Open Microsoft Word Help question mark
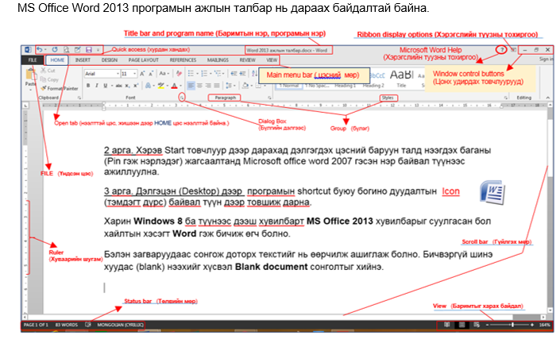Image resolution: width=560 pixels, height=351 pixels. [501, 50]
